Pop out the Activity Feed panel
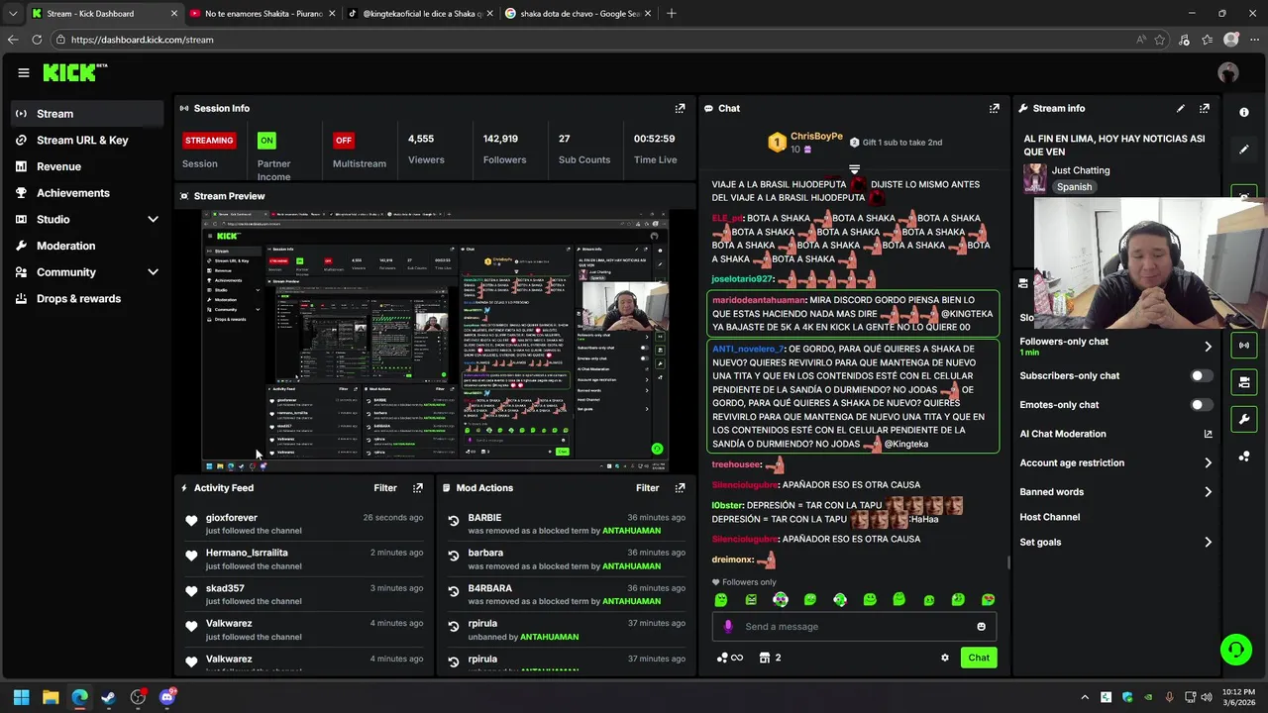Image resolution: width=1268 pixels, height=713 pixels. (x=418, y=488)
